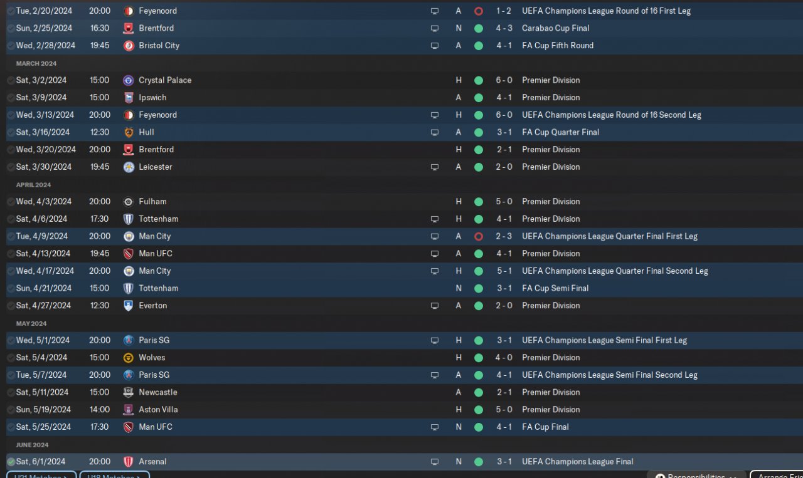Screen dimensions: 803x478
Task: Open the Responsibilities dropdown
Action: pos(696,475)
